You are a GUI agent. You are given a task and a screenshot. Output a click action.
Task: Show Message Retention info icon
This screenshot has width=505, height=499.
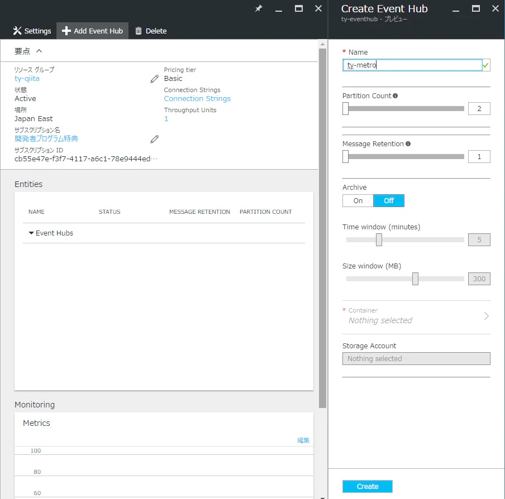click(408, 144)
